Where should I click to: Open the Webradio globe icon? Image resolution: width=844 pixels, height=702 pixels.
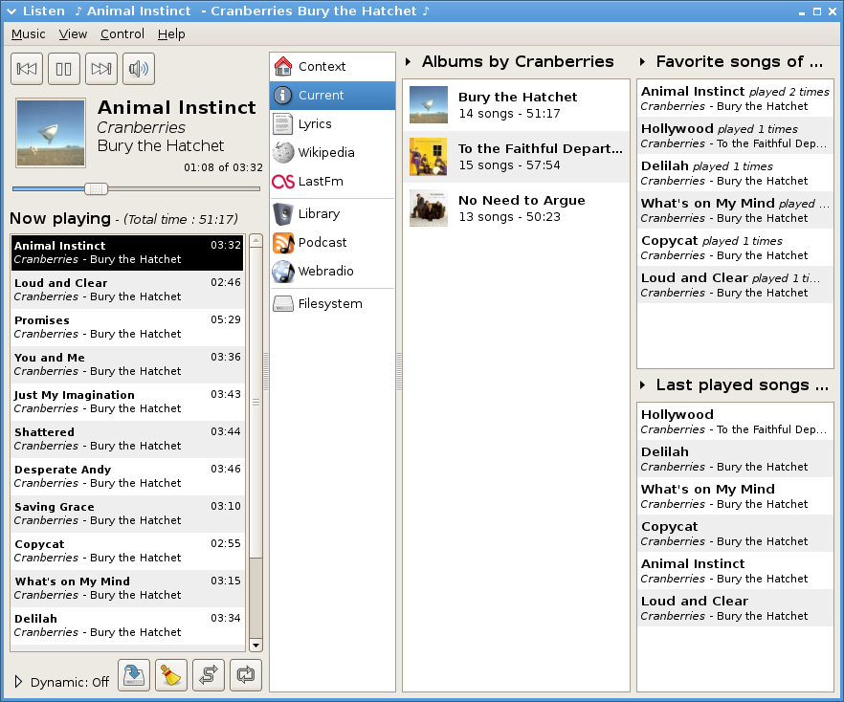(x=283, y=271)
